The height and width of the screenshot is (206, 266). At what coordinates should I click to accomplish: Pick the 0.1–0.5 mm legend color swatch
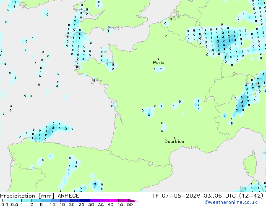pos(7,201)
